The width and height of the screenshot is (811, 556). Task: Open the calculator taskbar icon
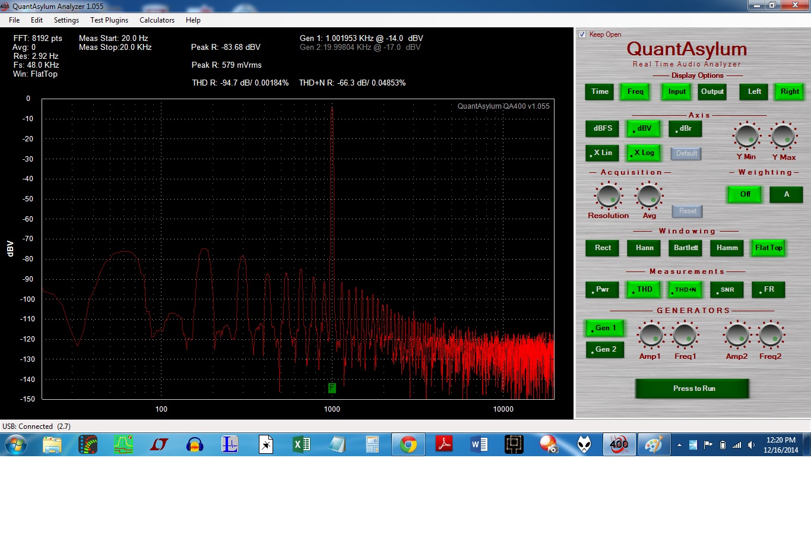click(x=372, y=444)
